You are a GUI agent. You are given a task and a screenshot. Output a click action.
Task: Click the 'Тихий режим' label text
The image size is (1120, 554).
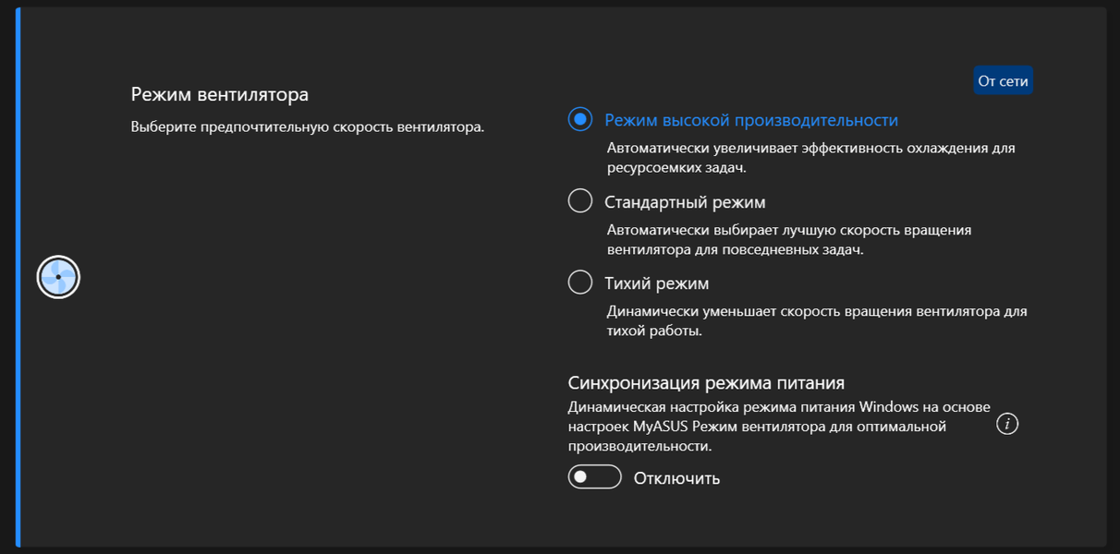click(657, 283)
